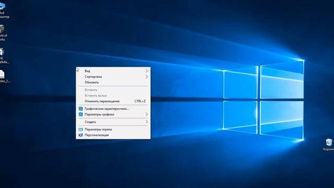
Task: Click the Параметры графики blue icon
Action: (80, 114)
